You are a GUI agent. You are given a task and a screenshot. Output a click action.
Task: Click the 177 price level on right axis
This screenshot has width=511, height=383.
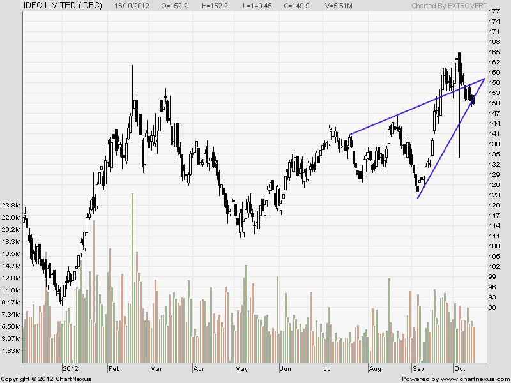pos(494,11)
